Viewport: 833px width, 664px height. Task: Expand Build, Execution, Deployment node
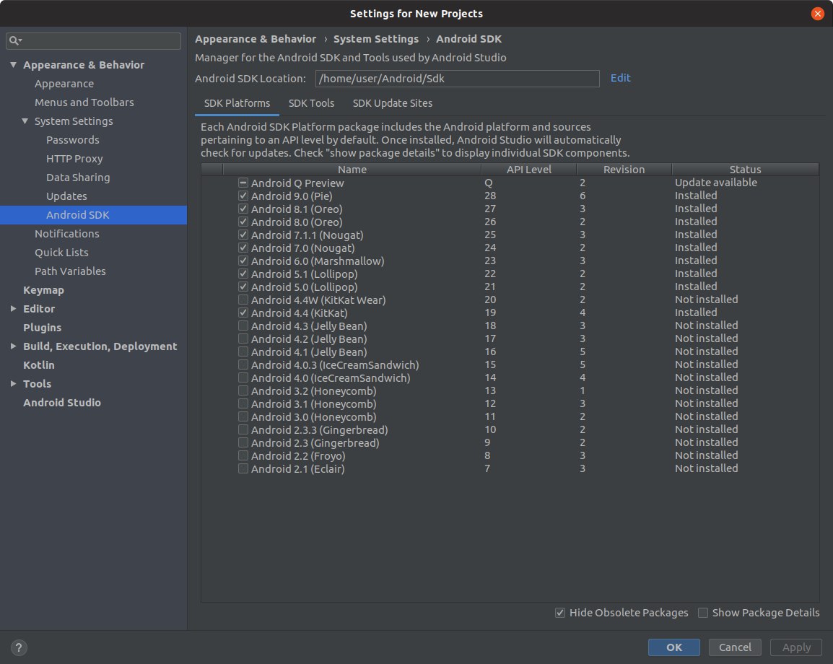point(13,346)
